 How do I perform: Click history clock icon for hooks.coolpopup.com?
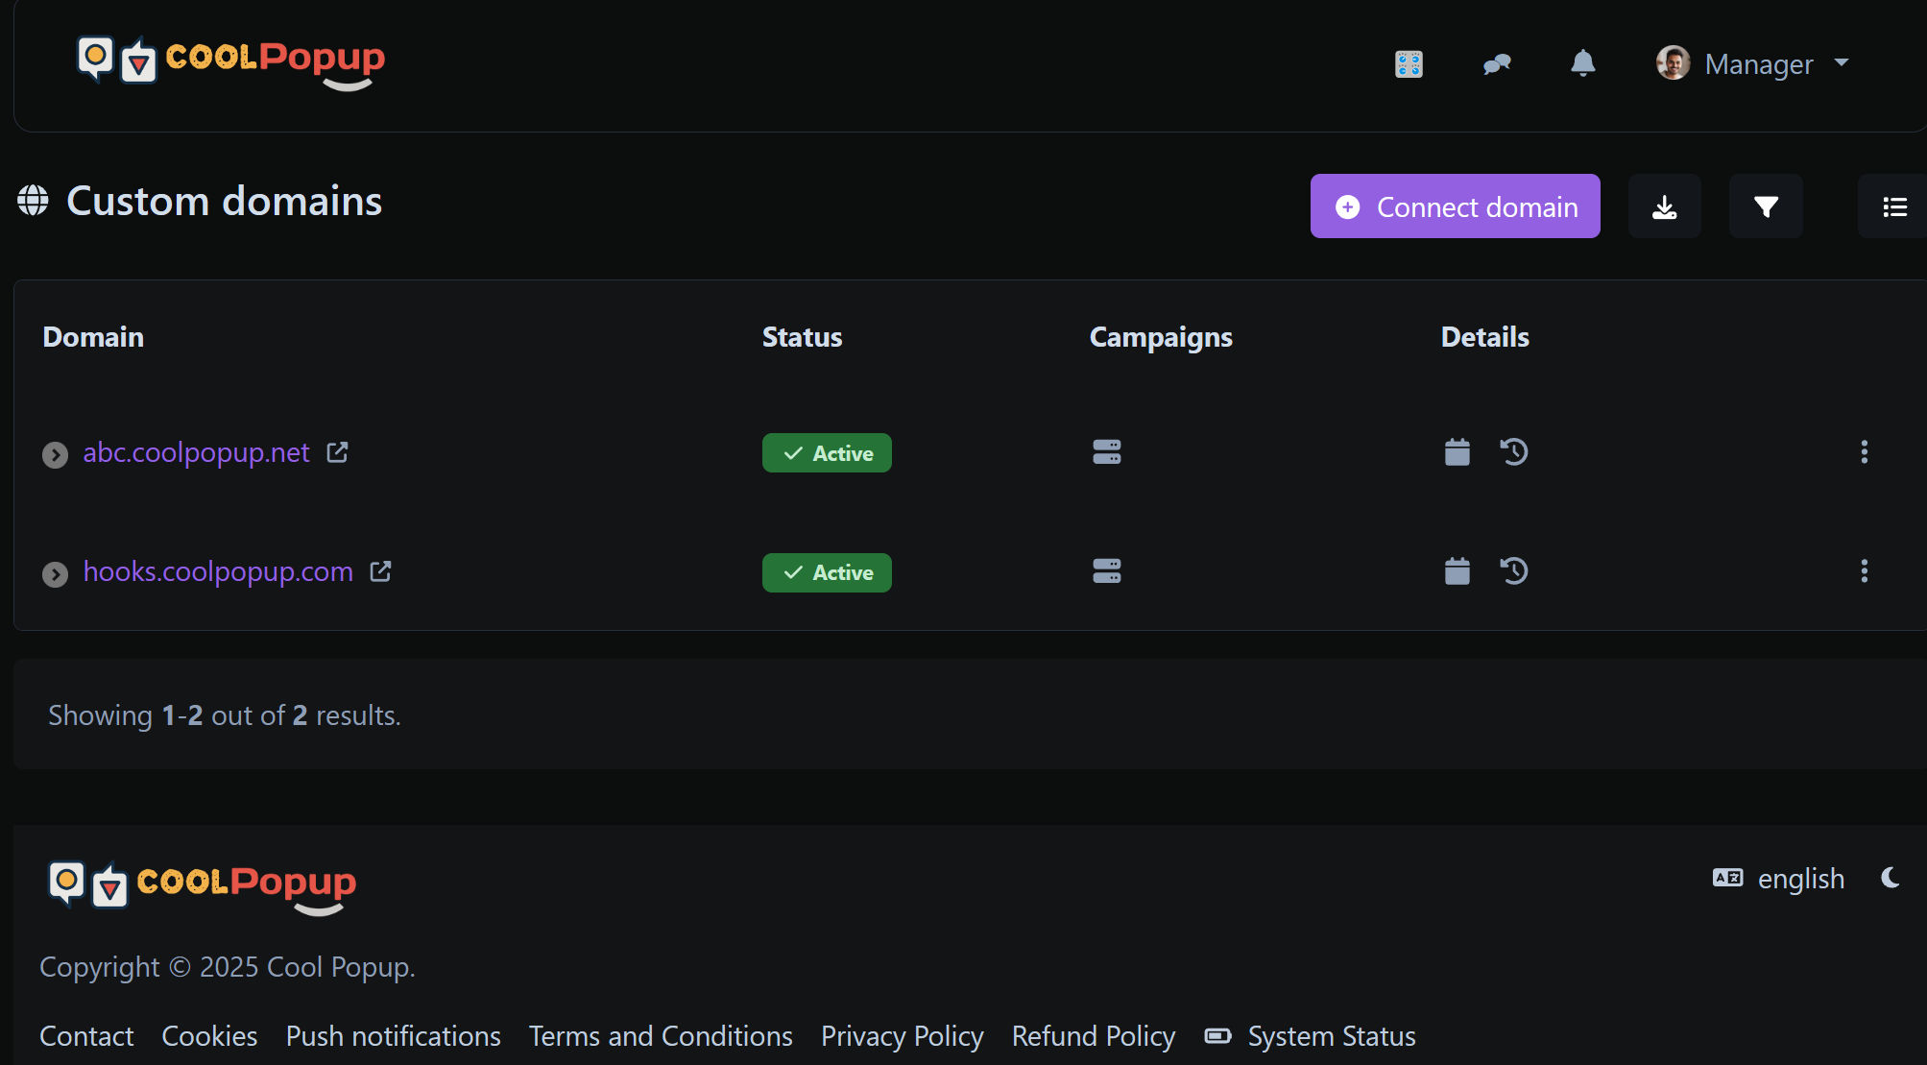tap(1514, 571)
